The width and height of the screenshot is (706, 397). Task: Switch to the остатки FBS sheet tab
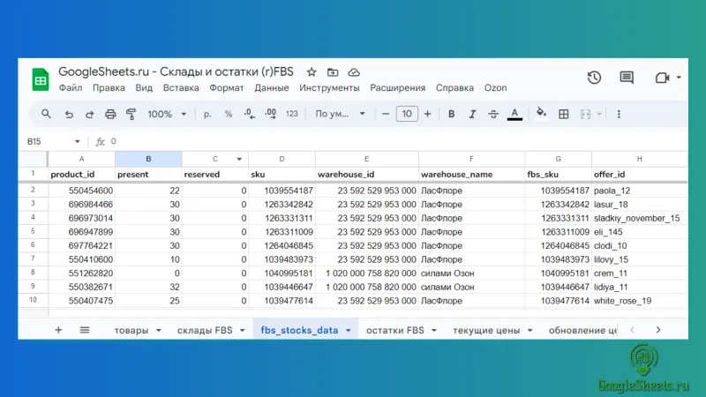396,330
